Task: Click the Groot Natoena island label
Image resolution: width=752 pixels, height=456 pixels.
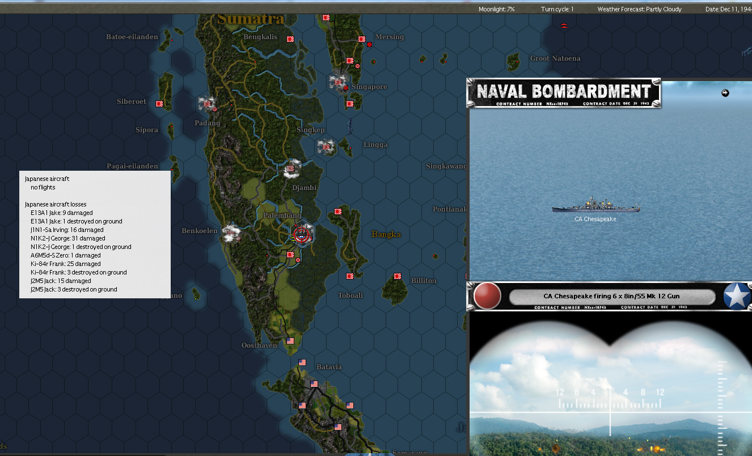Action: [555, 58]
